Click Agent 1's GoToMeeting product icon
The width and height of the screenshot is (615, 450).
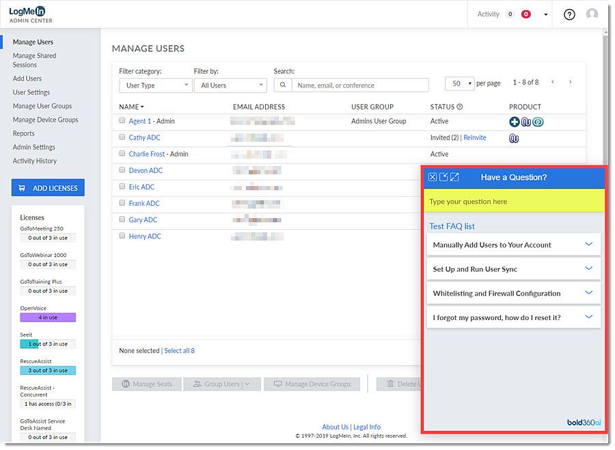pos(526,122)
